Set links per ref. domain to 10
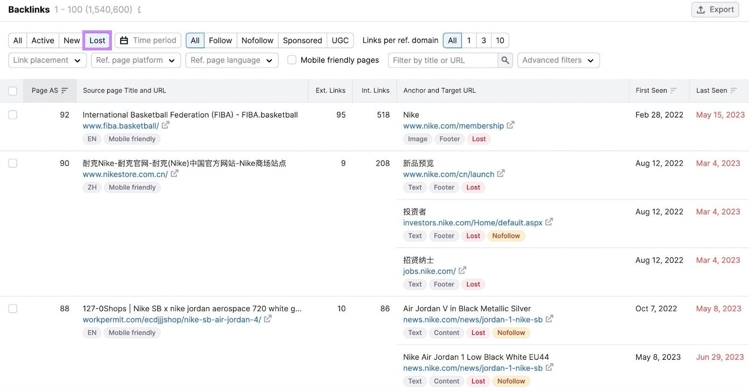The width and height of the screenshot is (749, 392). 500,41
